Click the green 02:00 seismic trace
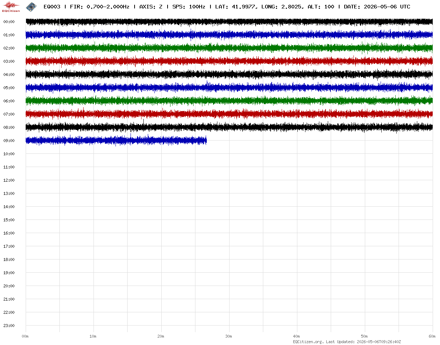Image resolution: width=440 pixels, height=345 pixels. pyautogui.click(x=229, y=48)
